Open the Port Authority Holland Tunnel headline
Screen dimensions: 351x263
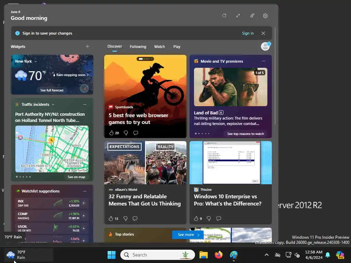point(50,117)
